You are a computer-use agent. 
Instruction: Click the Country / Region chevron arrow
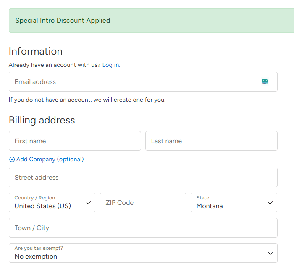(x=88, y=203)
